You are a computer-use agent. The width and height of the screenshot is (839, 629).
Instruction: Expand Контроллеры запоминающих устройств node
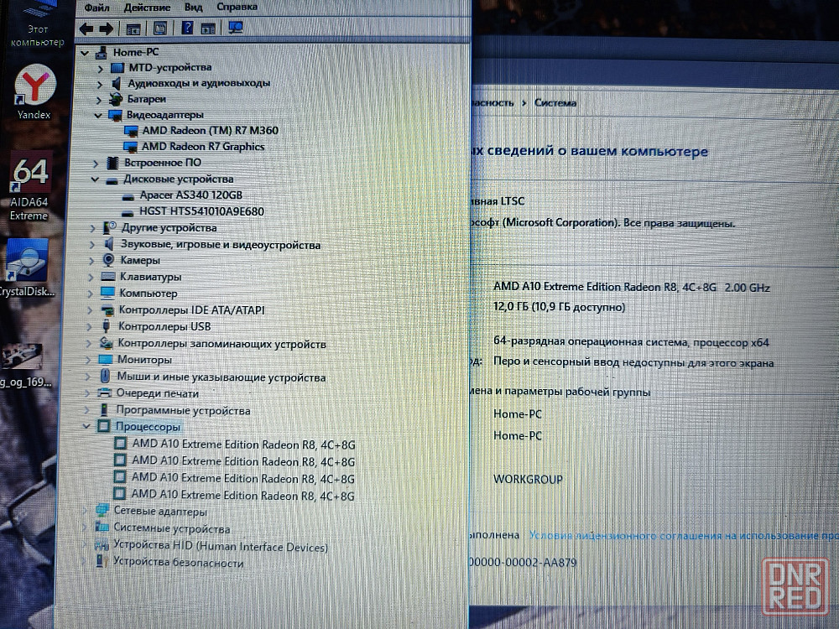[89, 343]
